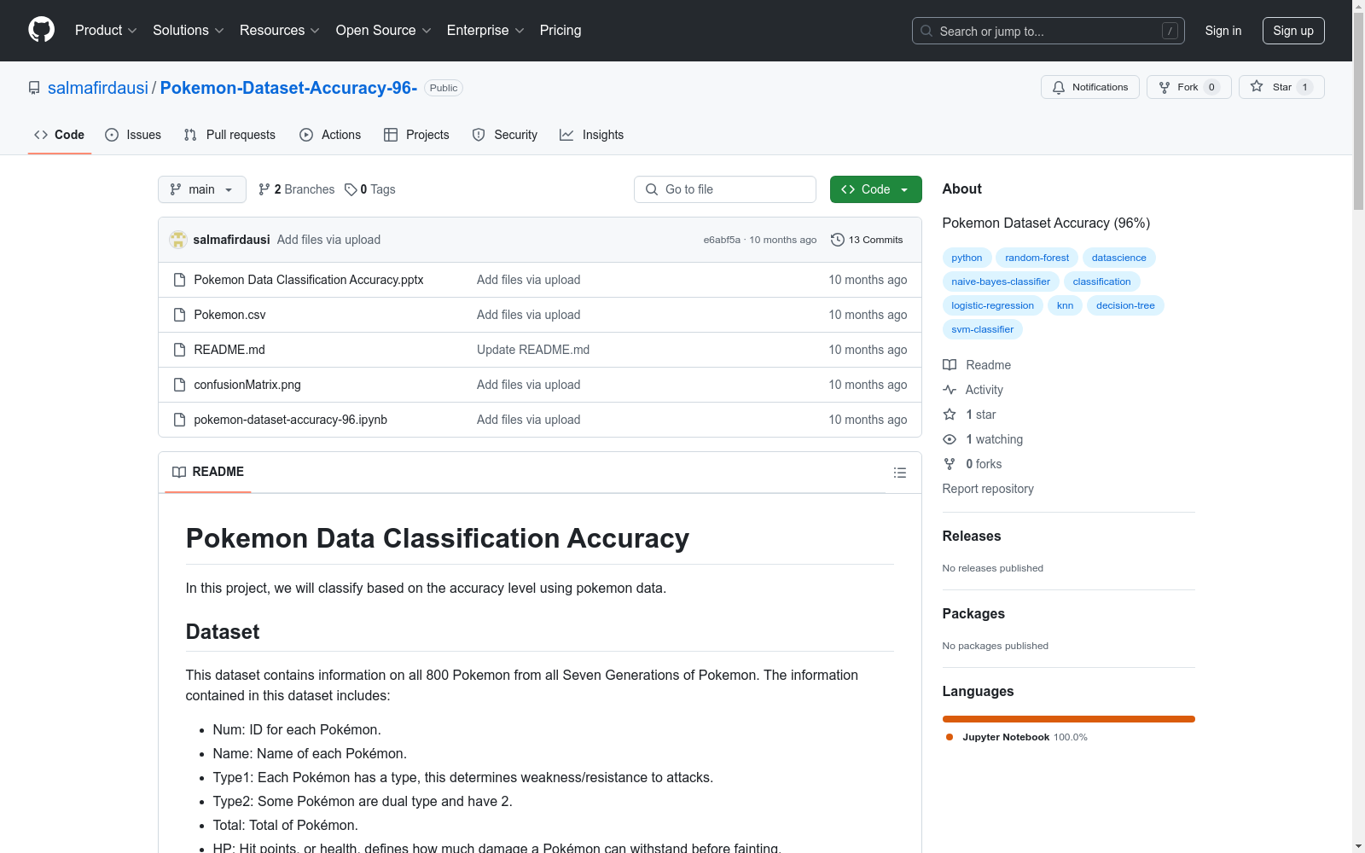Viewport: 1365px width, 853px height.
Task: View the 2 Branches link
Action: click(297, 189)
